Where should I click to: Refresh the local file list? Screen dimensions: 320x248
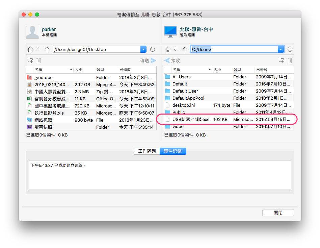pos(153,49)
